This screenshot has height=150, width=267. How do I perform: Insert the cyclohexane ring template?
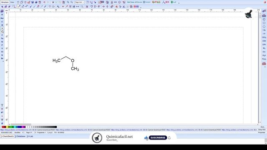pos(264,23)
